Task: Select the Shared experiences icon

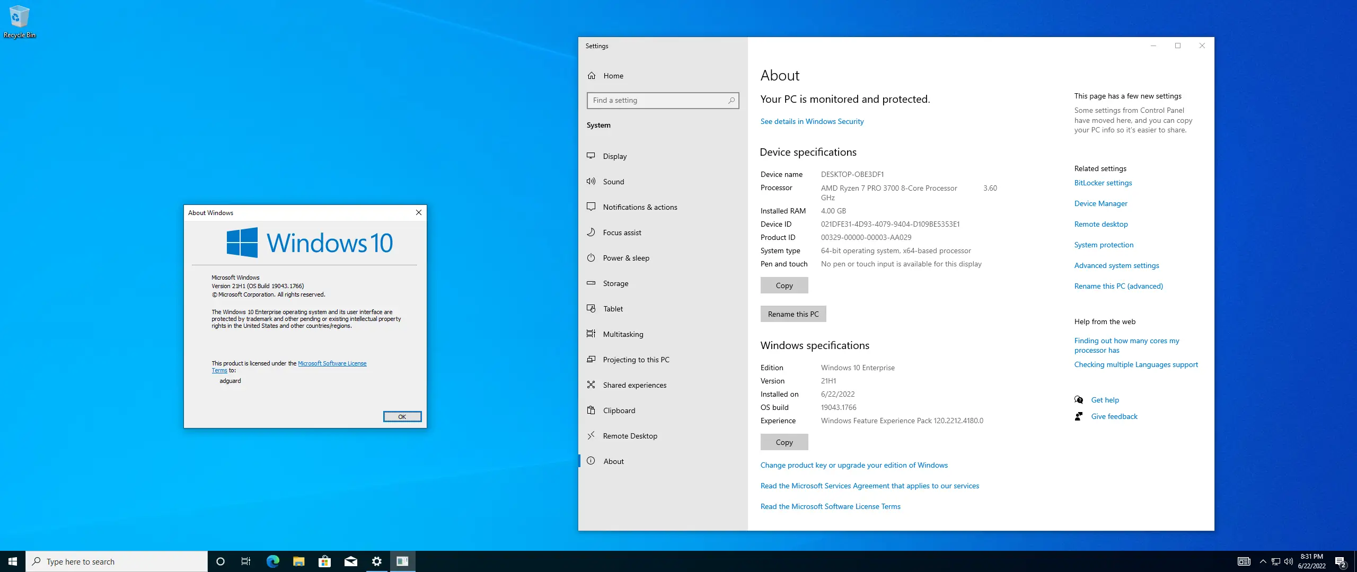Action: (591, 385)
